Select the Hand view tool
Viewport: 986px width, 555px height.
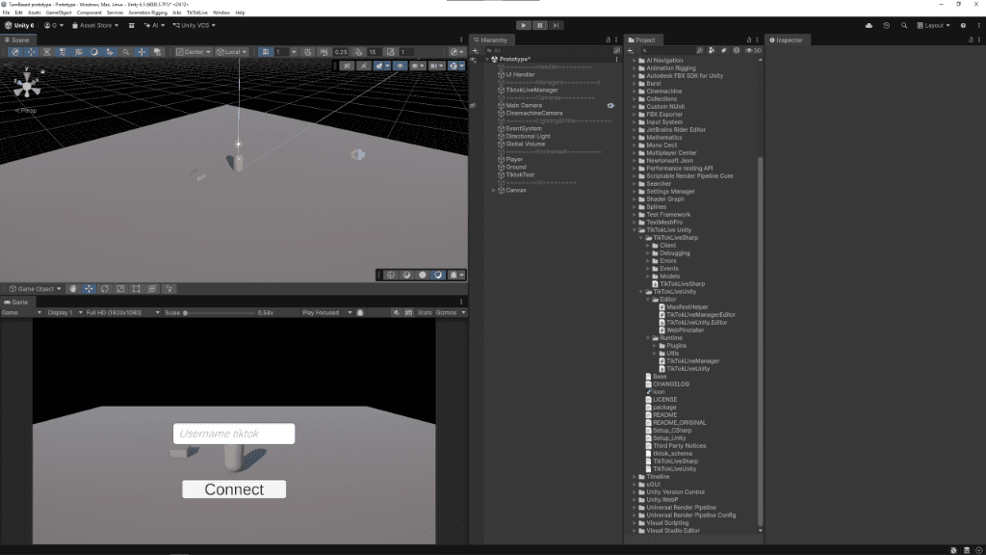[73, 289]
